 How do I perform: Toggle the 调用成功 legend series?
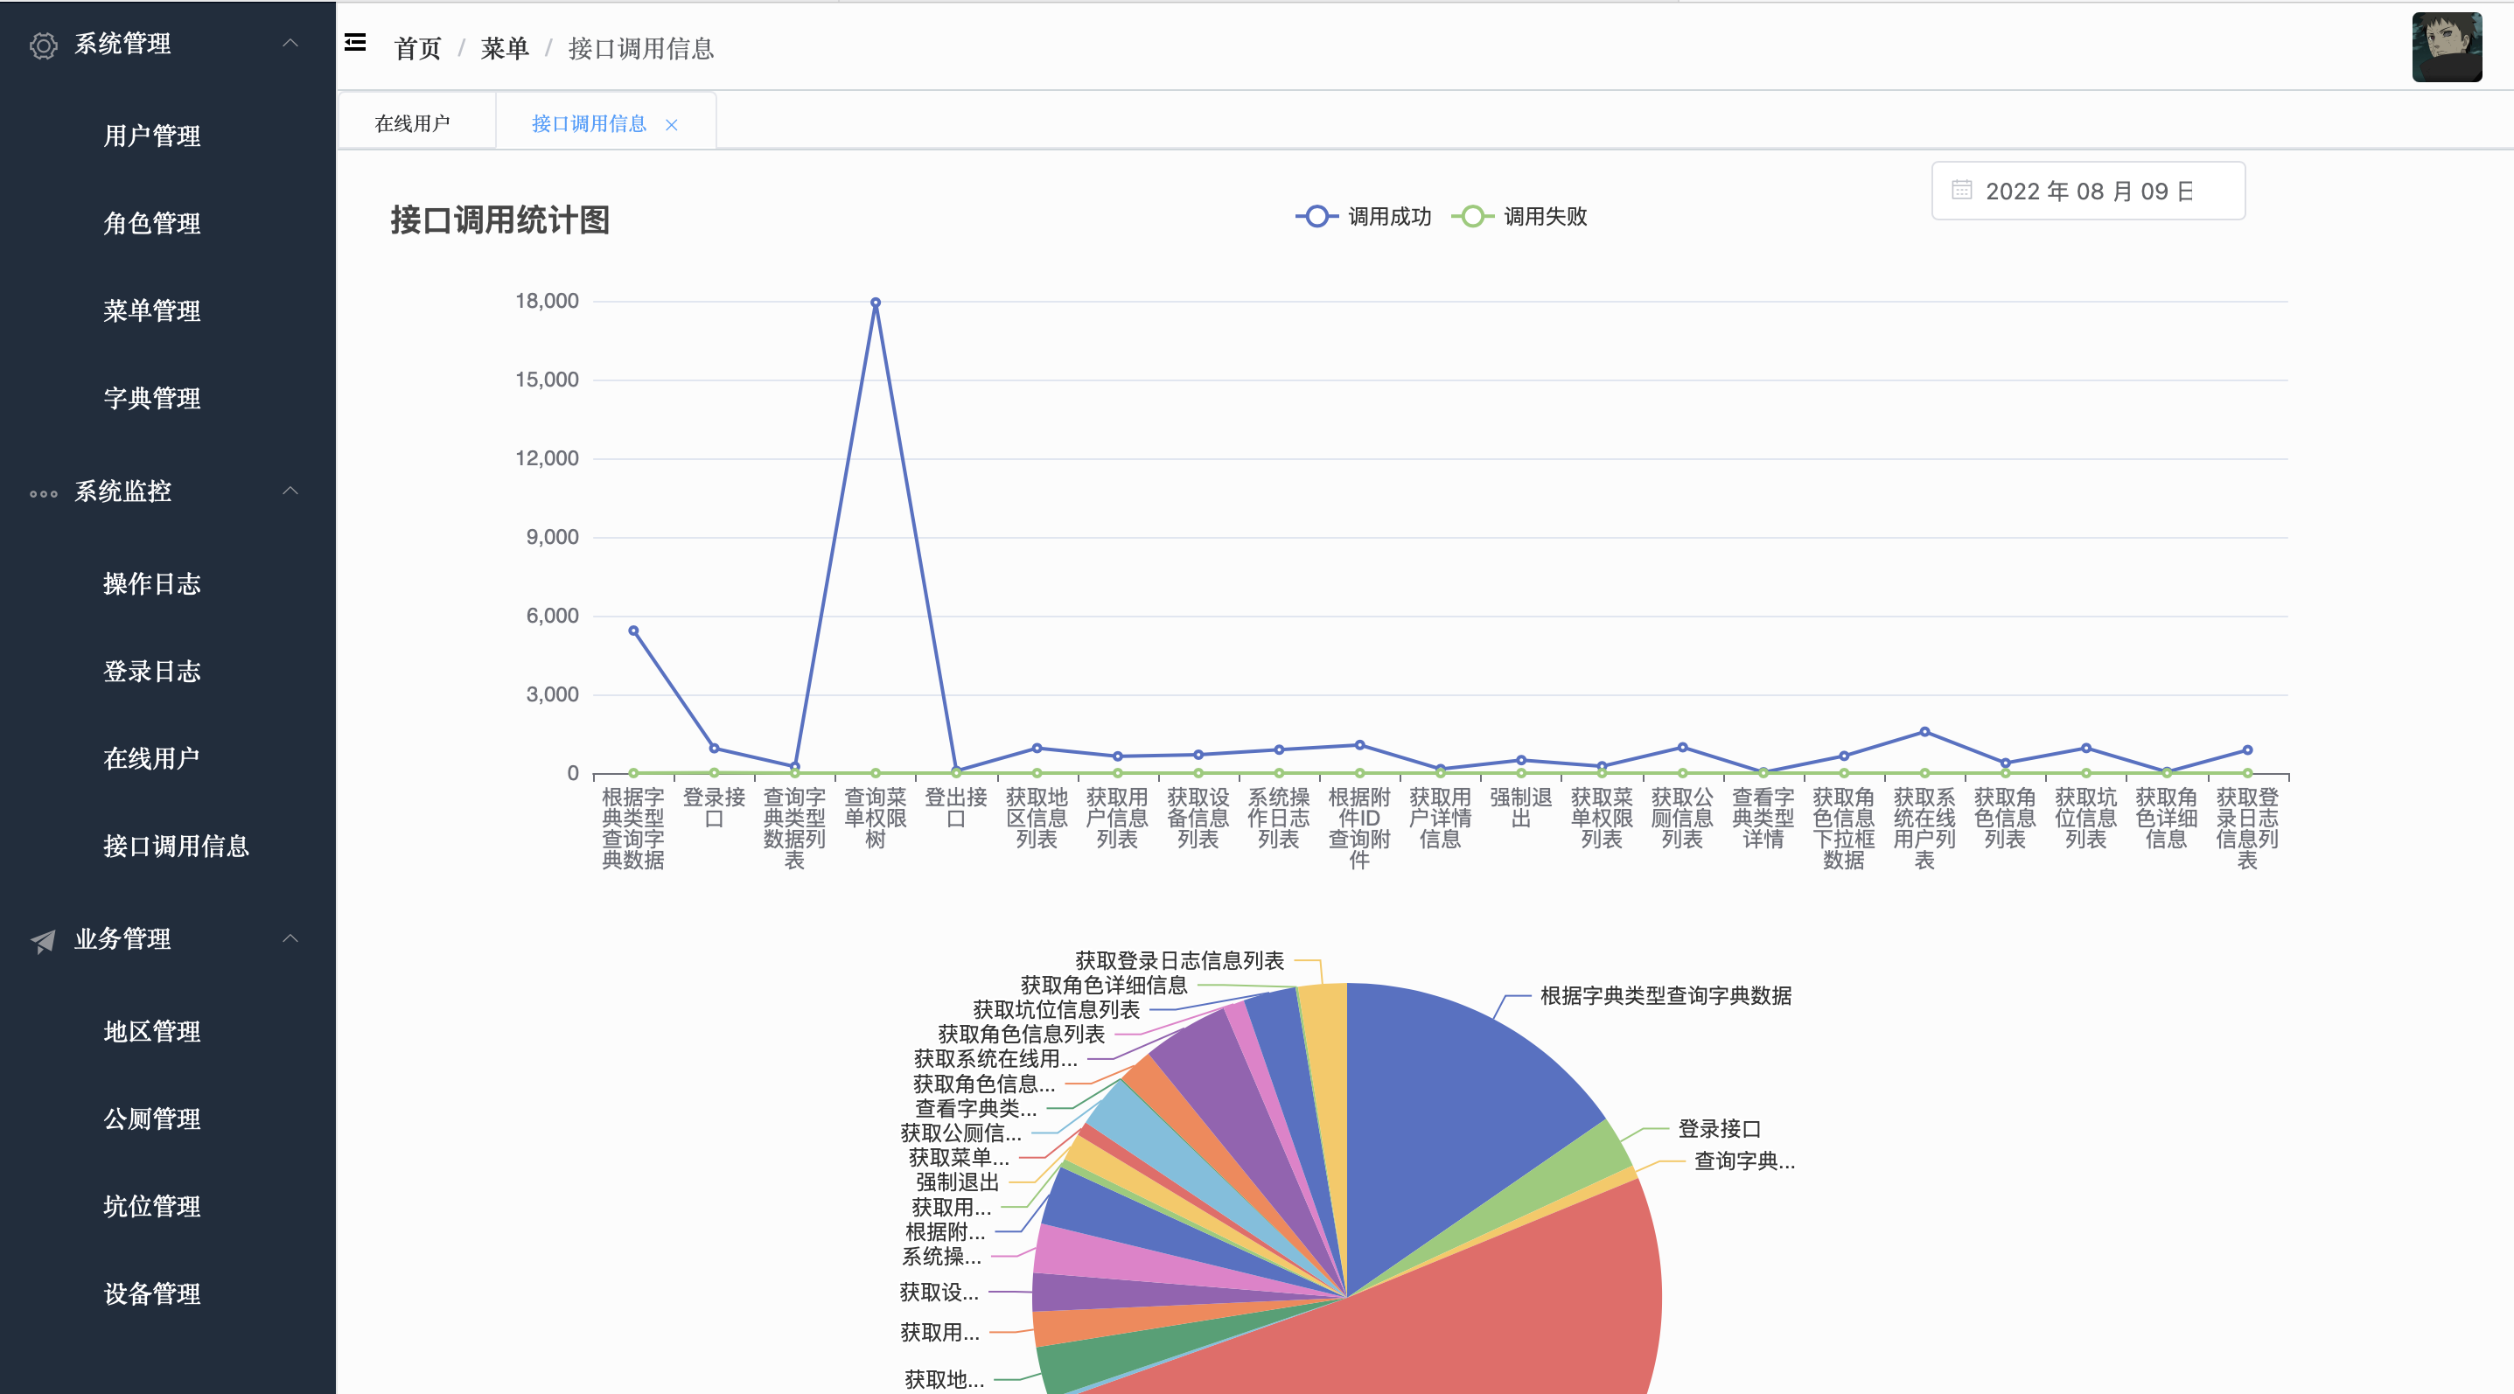click(x=1364, y=217)
